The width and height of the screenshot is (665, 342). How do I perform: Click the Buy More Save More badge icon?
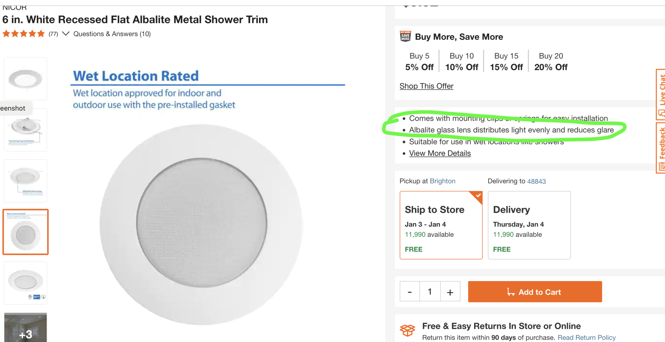coord(405,36)
